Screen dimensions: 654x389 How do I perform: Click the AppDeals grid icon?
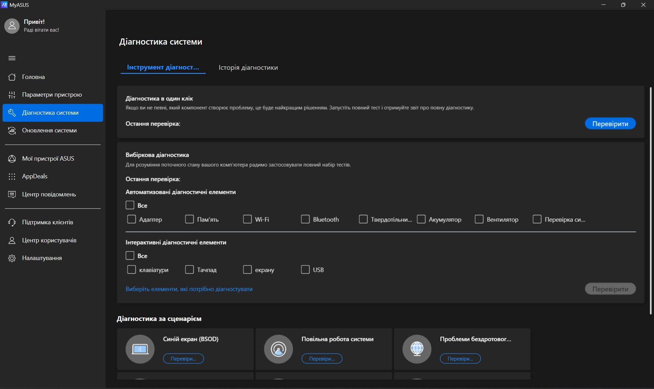point(12,176)
